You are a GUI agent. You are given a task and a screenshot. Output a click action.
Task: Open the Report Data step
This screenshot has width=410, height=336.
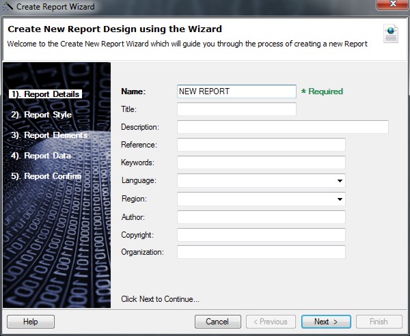coord(40,156)
